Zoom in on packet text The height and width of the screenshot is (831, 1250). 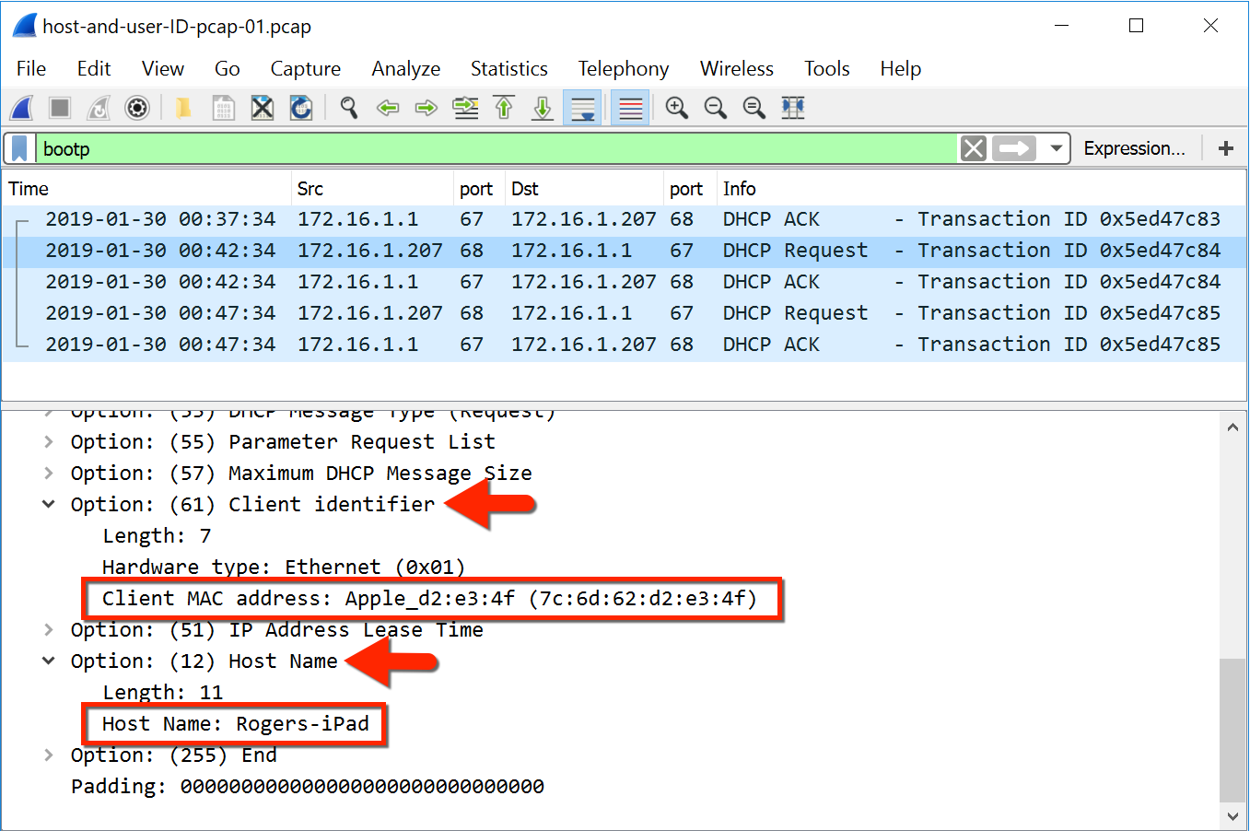coord(676,108)
